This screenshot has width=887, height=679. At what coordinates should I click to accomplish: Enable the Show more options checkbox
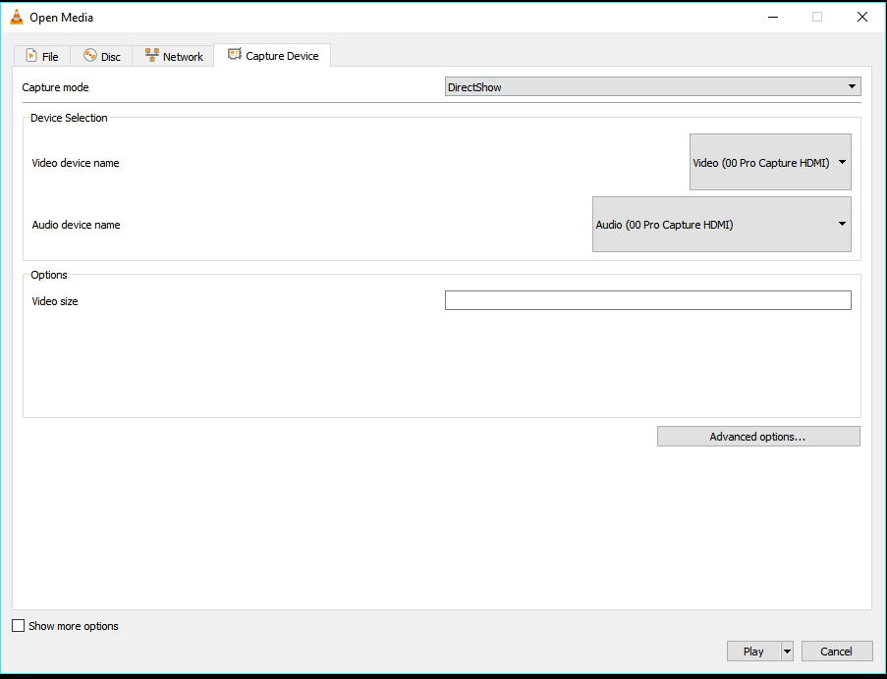(18, 626)
